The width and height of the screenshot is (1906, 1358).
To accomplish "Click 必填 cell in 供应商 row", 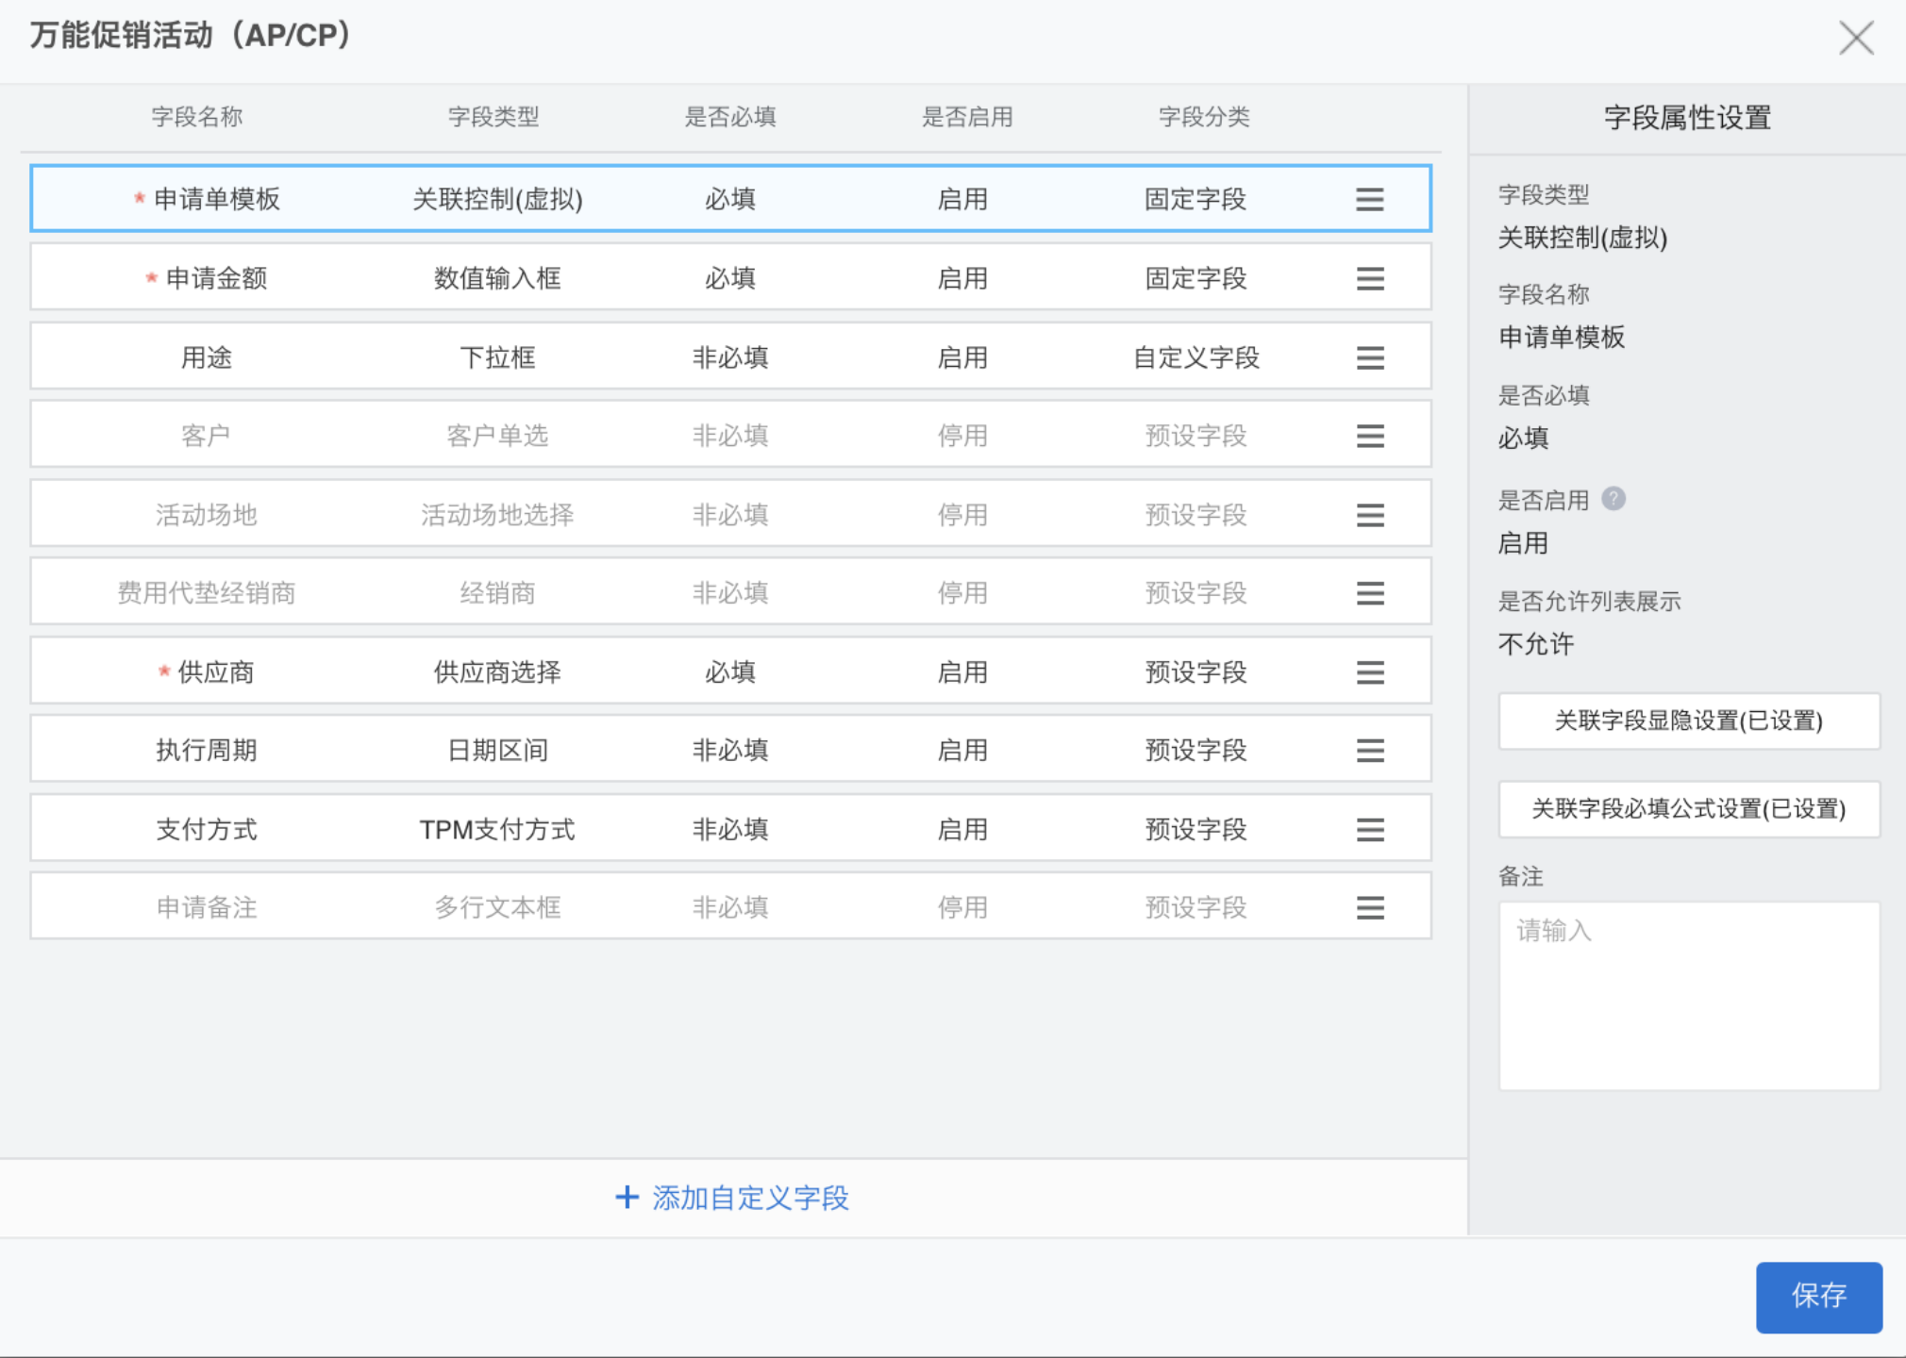I will (x=730, y=672).
